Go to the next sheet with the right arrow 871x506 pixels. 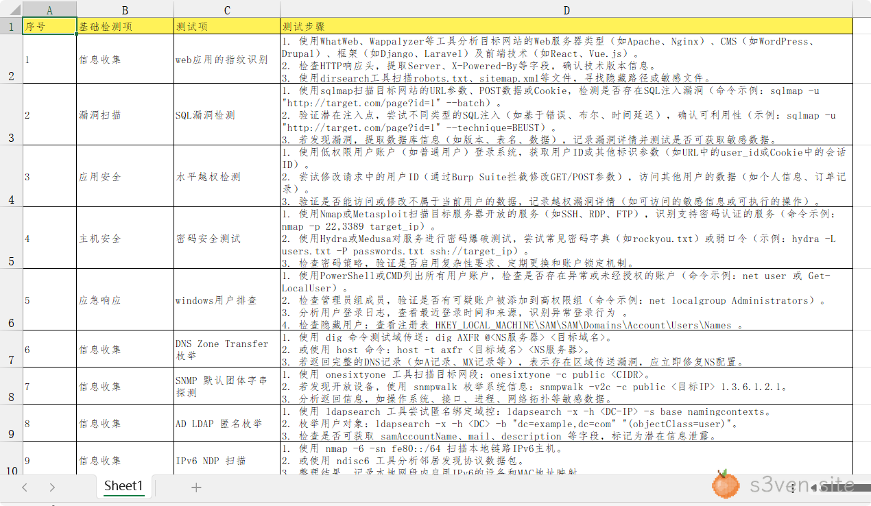(52, 487)
